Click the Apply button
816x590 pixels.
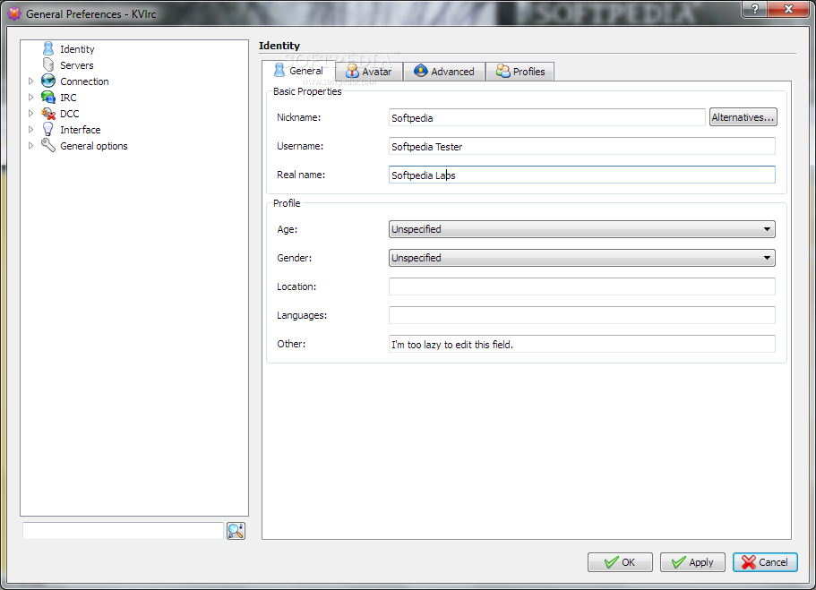(x=692, y=562)
